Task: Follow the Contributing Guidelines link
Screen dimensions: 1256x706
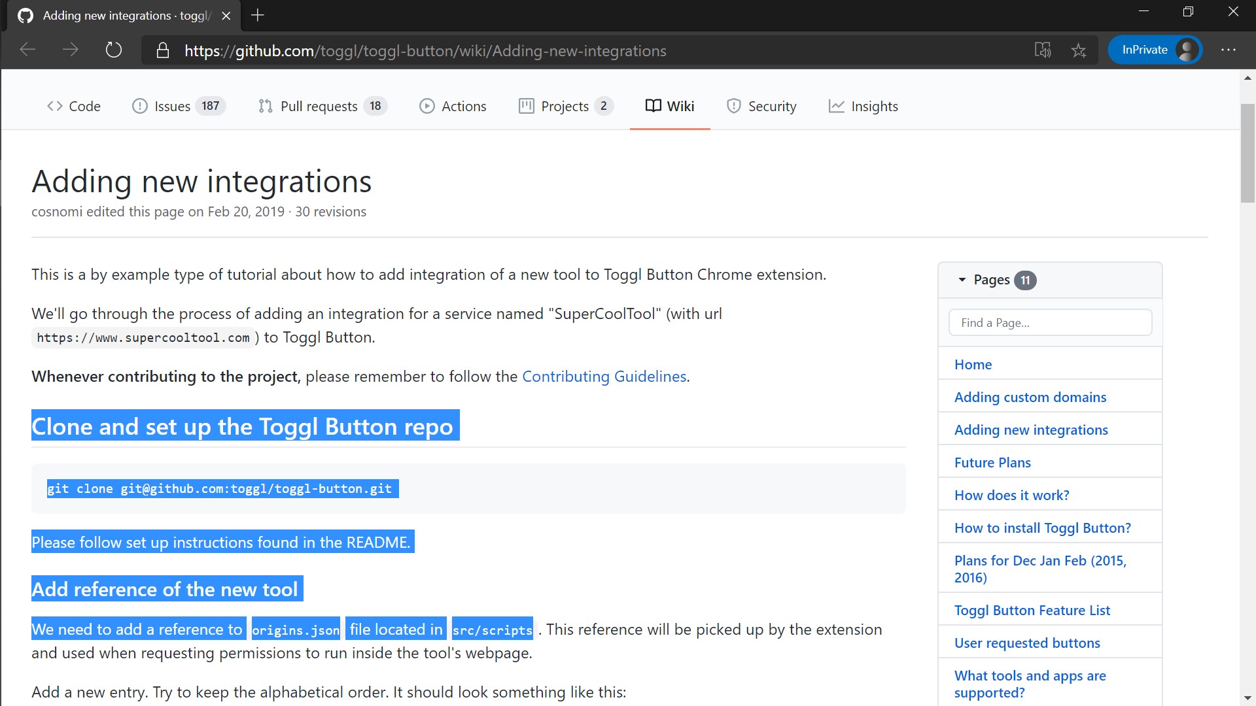Action: tap(604, 376)
